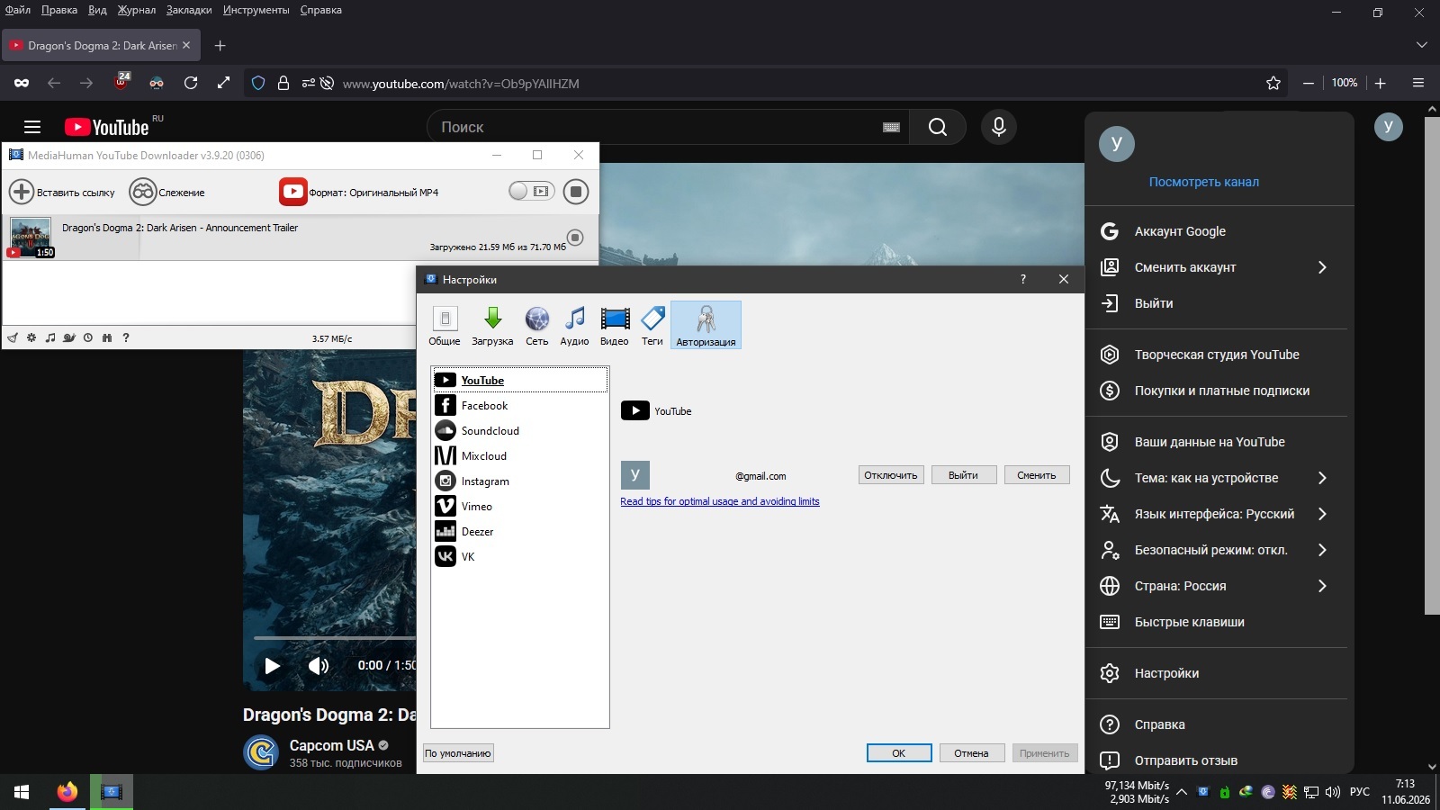This screenshot has height=810, width=1440.
Task: Click the Вставить ссылку plus icon
Action: tap(22, 192)
